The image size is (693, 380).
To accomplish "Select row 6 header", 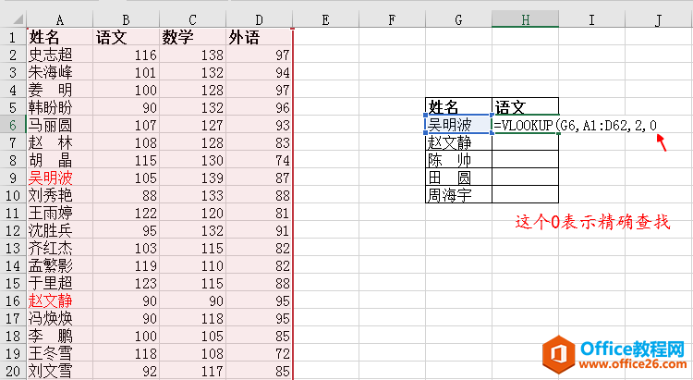I will coord(13,125).
